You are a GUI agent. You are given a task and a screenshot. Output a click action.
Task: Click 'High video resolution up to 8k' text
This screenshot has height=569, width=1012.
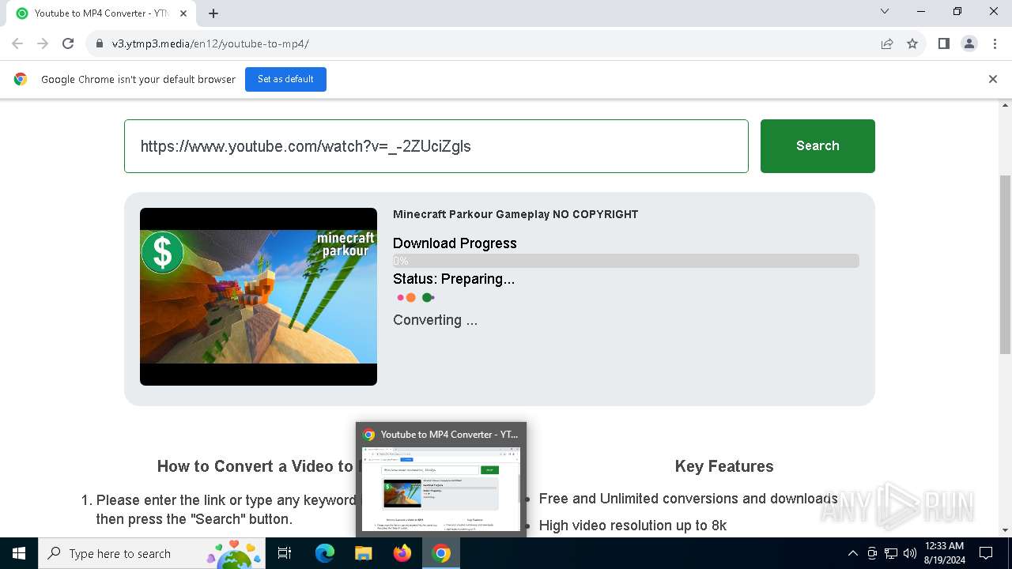(x=632, y=526)
